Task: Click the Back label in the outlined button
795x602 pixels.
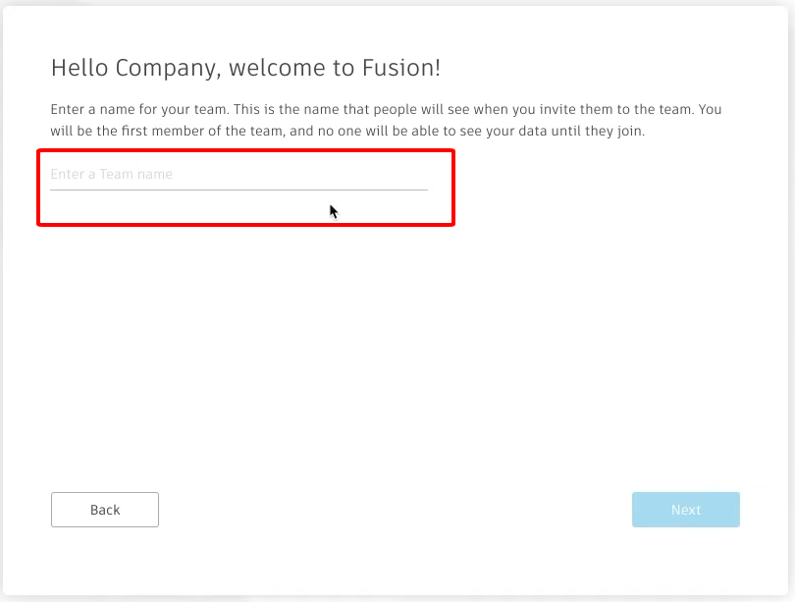Action: coord(105,510)
